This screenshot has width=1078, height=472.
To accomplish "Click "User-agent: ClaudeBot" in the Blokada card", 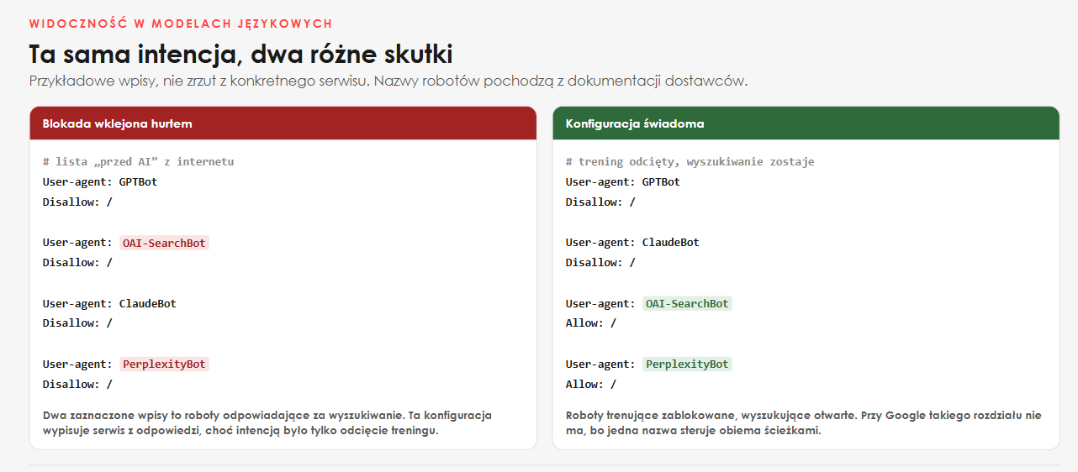I will [110, 303].
